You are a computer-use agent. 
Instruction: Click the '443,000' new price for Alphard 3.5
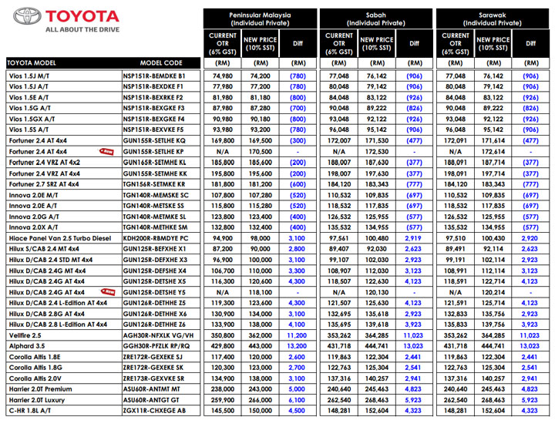261,346
